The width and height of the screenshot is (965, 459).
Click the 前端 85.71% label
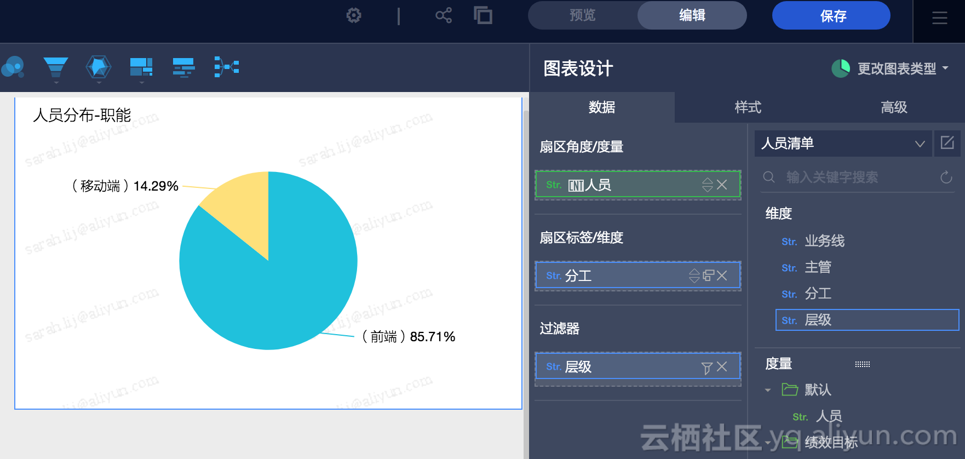(x=409, y=336)
